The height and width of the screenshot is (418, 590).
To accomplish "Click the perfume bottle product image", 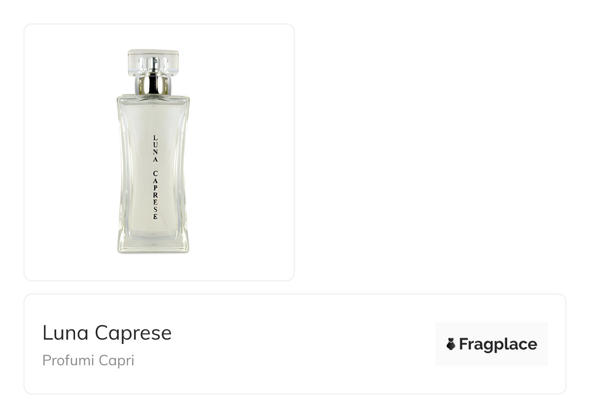I will pyautogui.click(x=153, y=151).
